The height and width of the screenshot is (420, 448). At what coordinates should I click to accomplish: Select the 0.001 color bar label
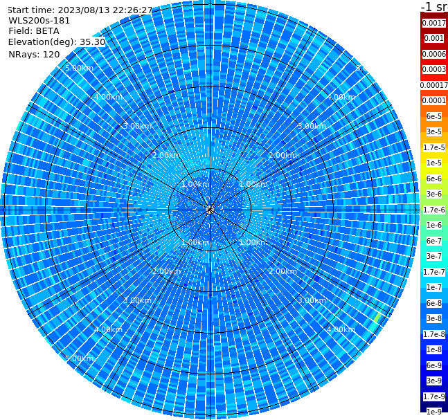(x=434, y=38)
